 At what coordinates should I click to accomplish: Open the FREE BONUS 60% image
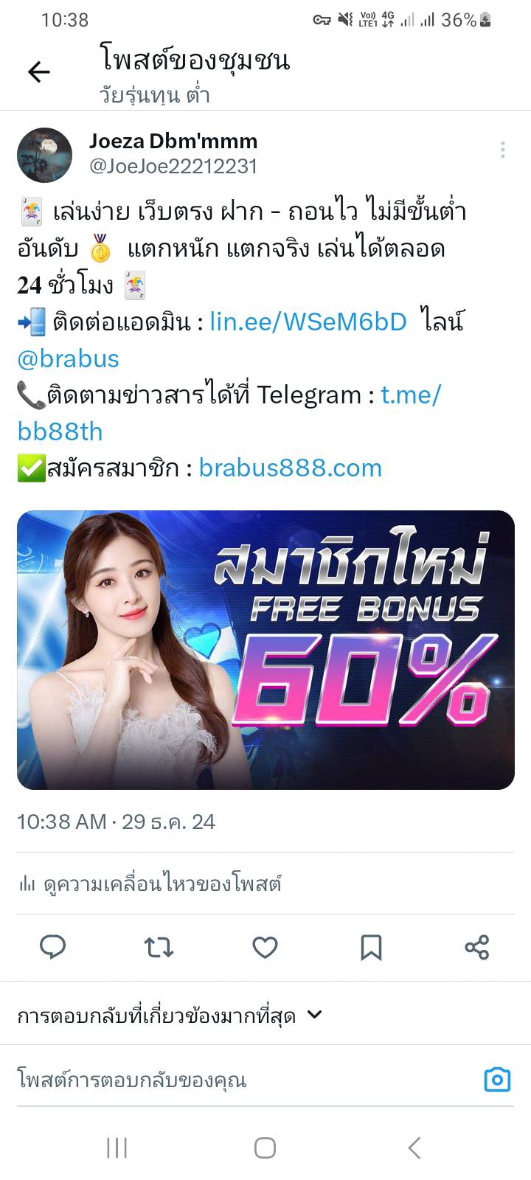click(x=265, y=650)
